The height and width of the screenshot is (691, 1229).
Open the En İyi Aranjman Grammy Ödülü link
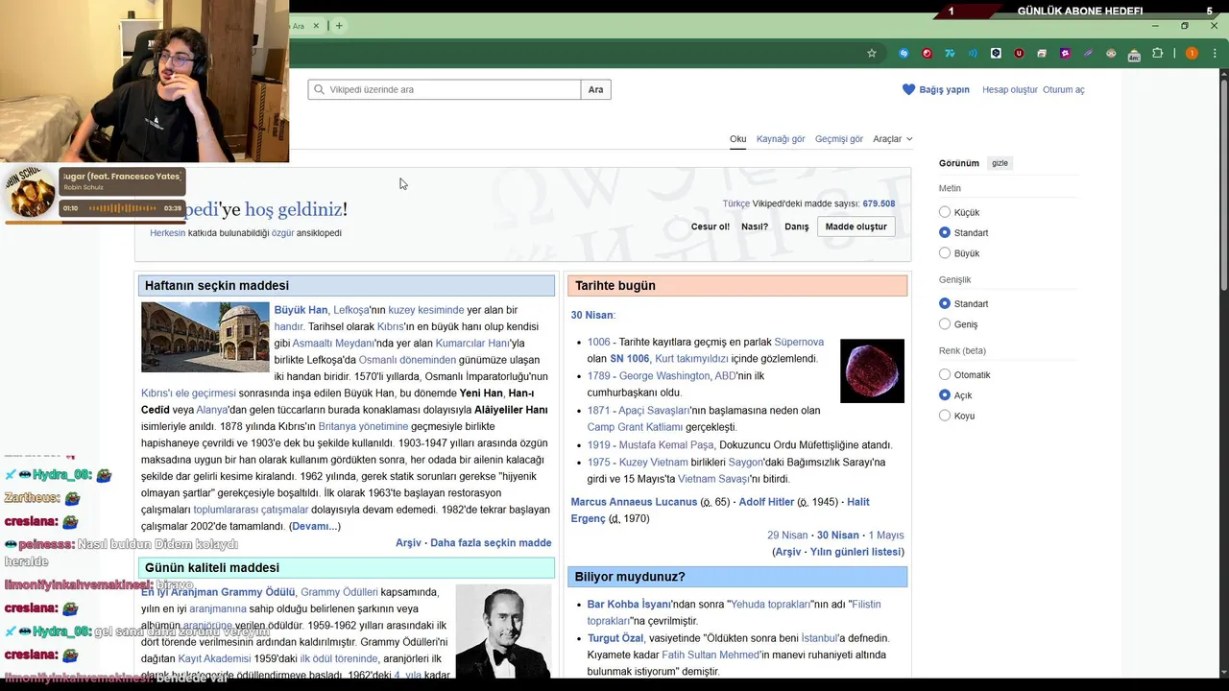[218, 592]
